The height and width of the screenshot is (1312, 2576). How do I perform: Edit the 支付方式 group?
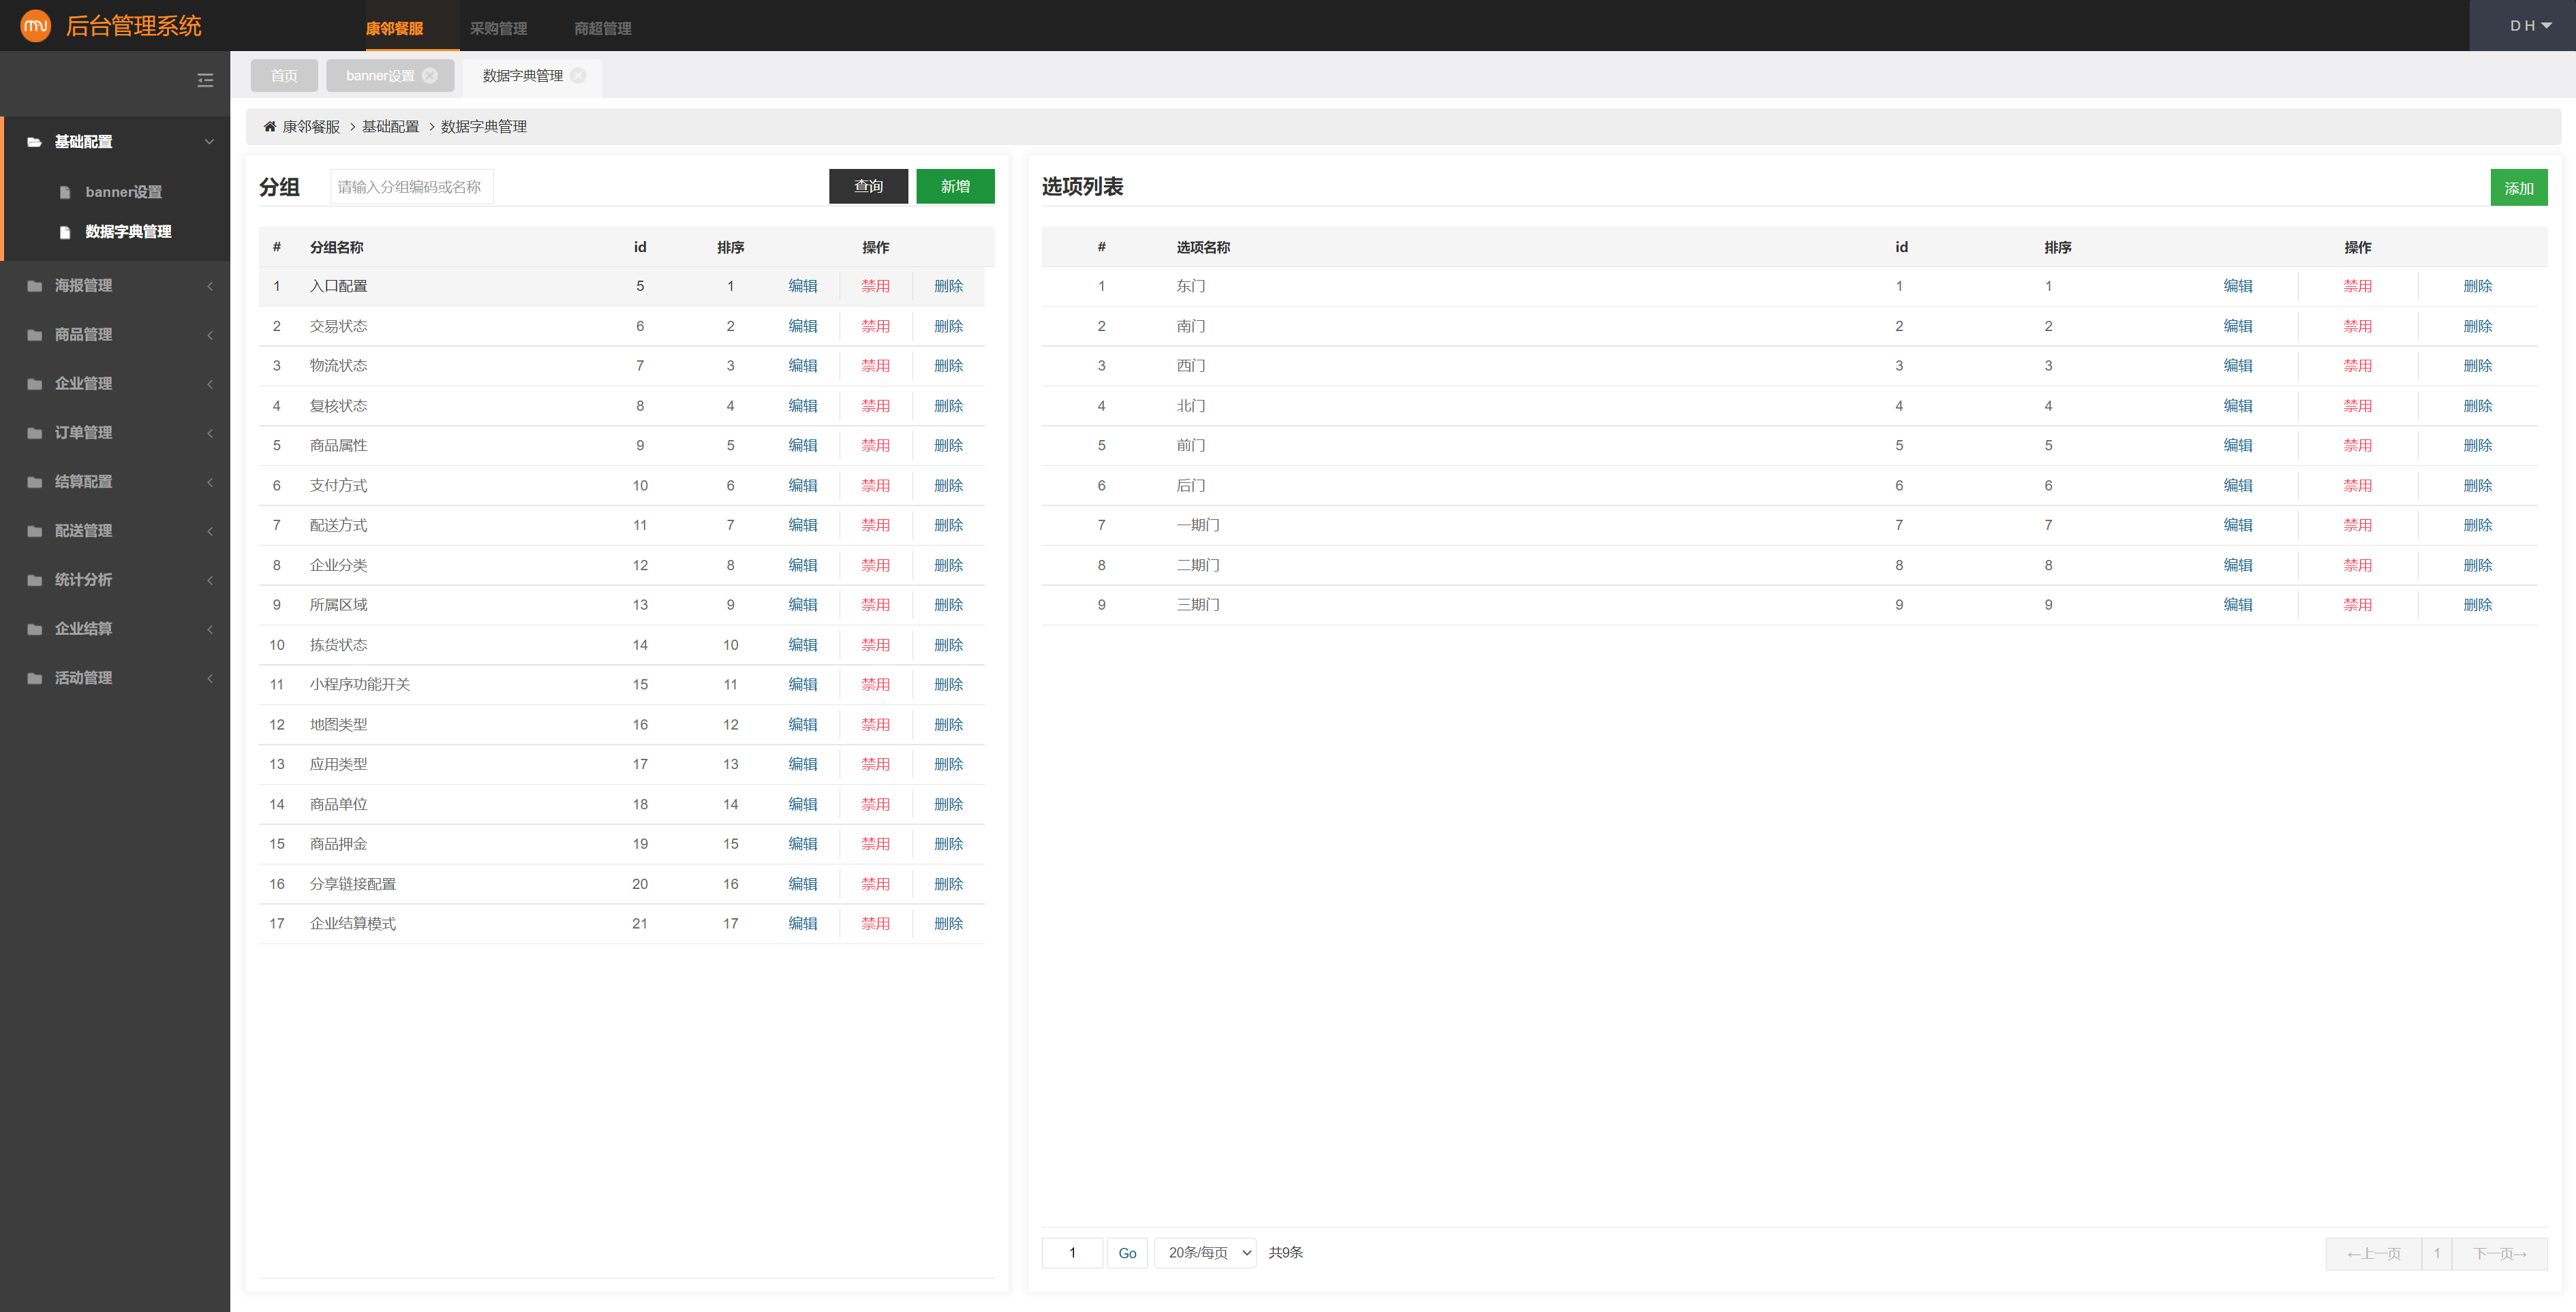(802, 486)
